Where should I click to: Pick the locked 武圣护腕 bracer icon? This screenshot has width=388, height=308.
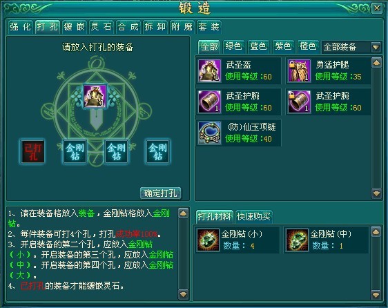pyautogui.click(x=299, y=102)
